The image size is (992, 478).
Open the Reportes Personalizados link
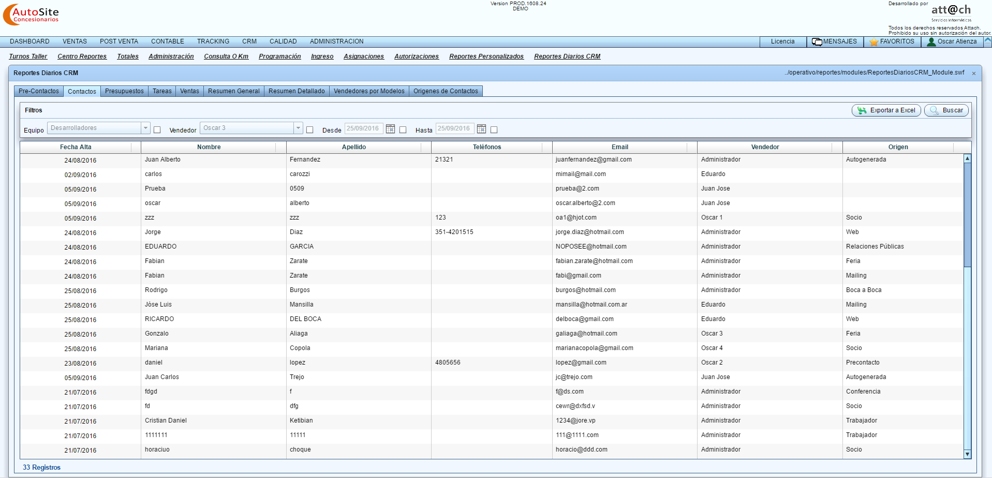point(486,56)
